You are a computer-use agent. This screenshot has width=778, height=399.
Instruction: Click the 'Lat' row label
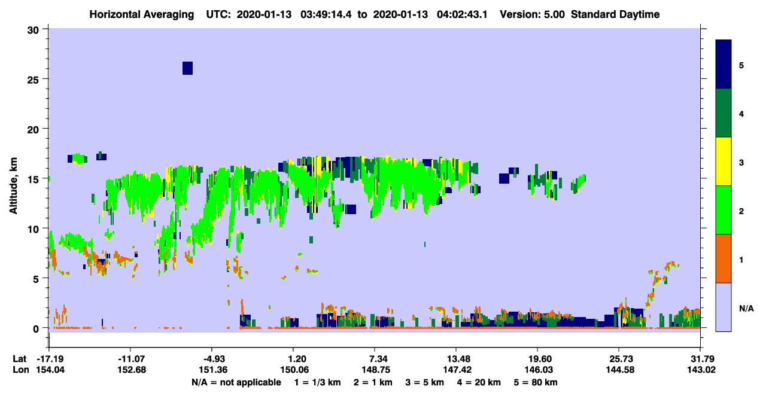coord(19,358)
